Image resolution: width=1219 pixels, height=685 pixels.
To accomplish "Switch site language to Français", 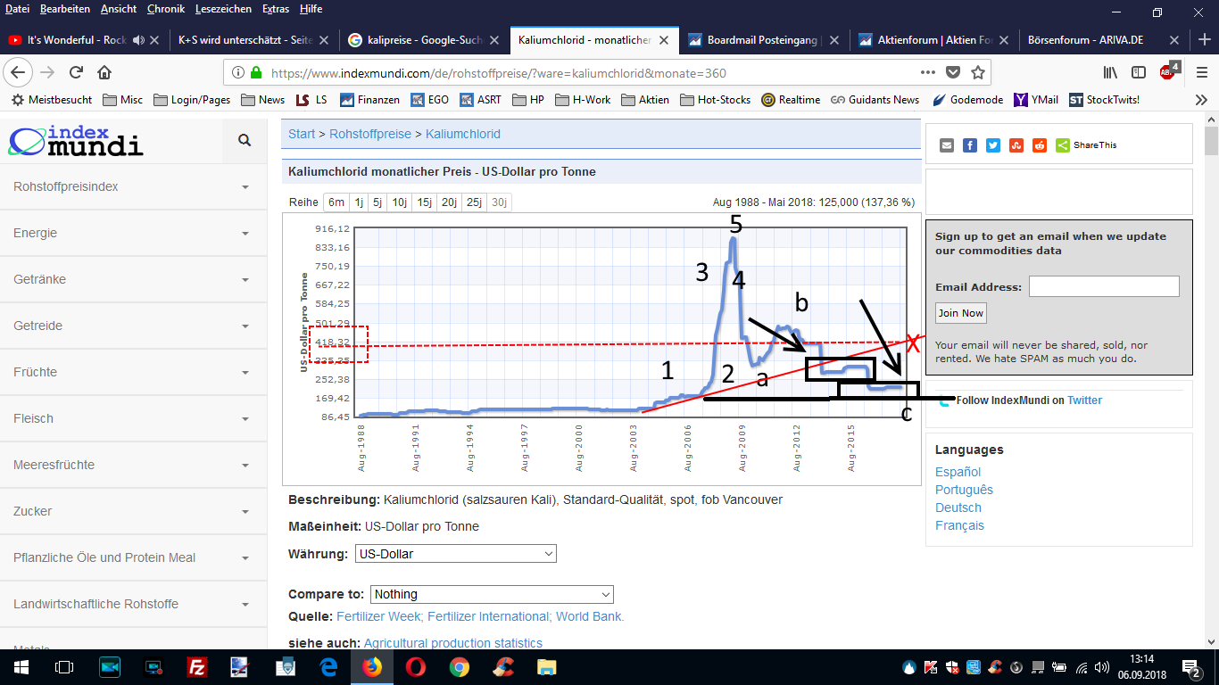I will point(959,525).
